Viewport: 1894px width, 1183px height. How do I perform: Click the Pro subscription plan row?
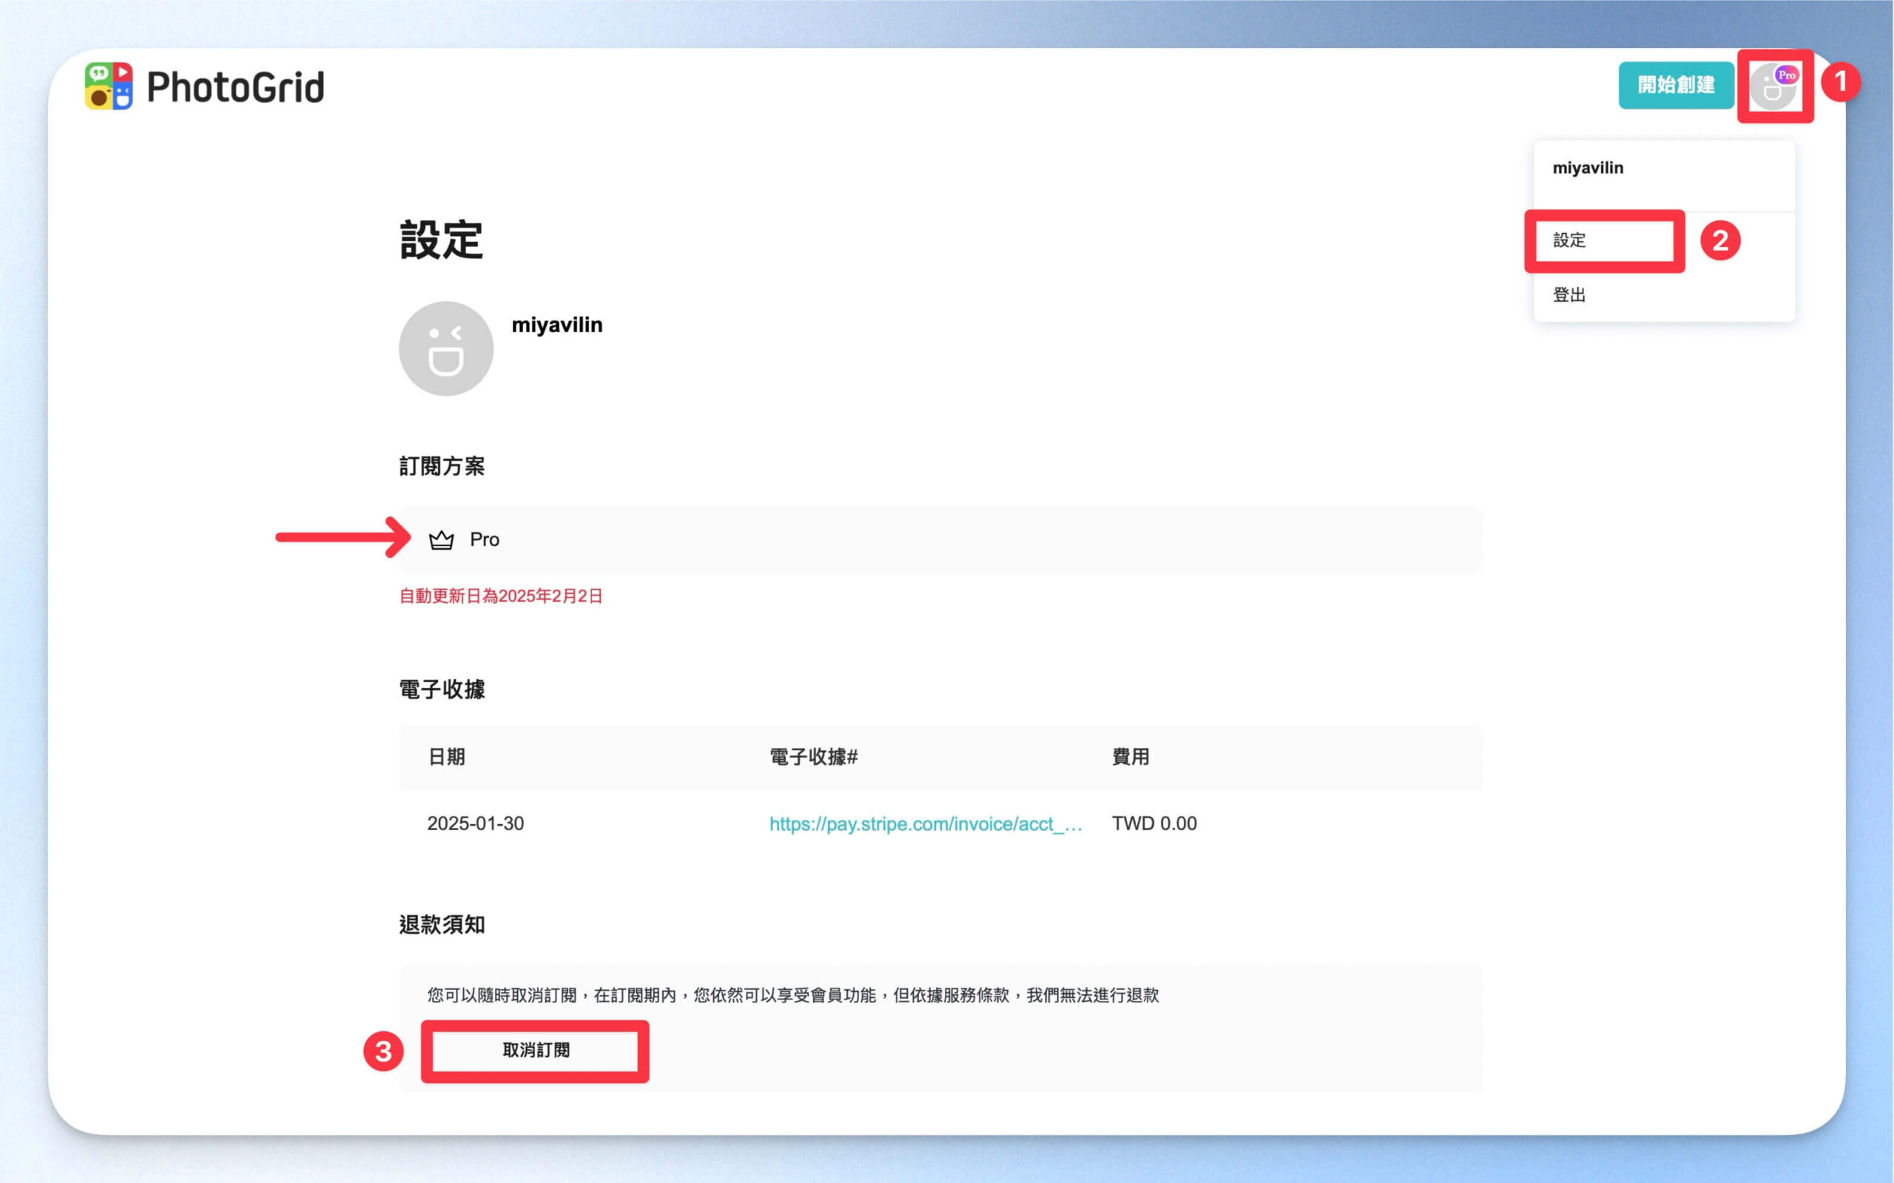click(940, 540)
